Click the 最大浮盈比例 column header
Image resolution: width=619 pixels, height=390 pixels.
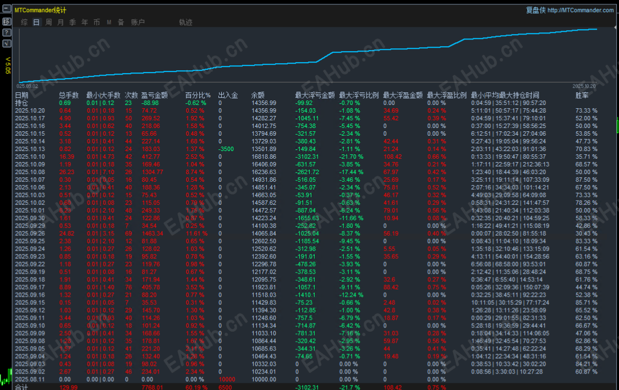pos(447,96)
